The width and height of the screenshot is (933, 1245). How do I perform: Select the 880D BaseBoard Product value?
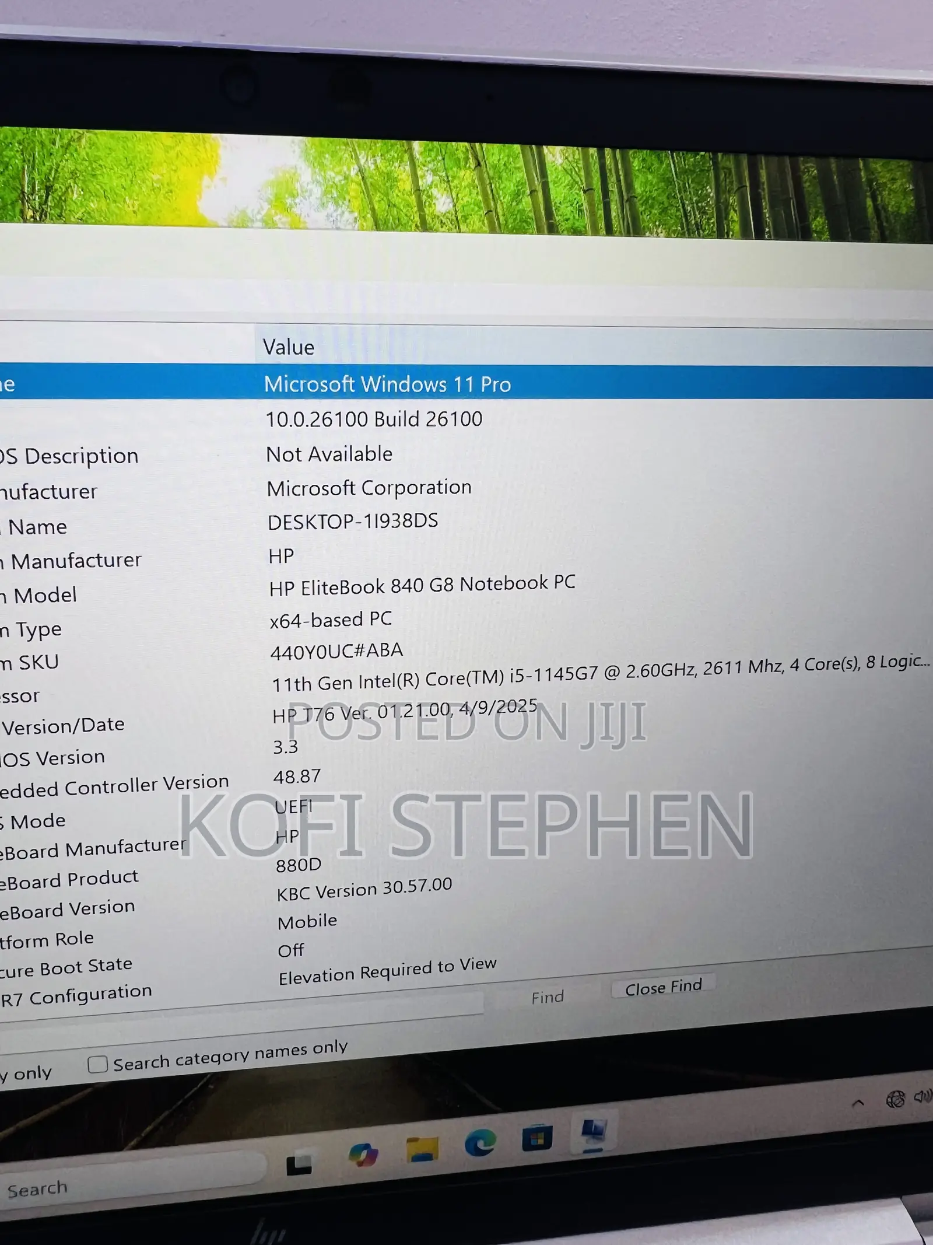pyautogui.click(x=299, y=865)
